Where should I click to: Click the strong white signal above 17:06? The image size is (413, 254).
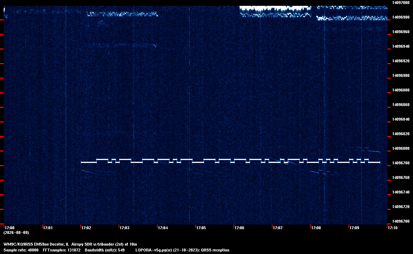(x=275, y=8)
